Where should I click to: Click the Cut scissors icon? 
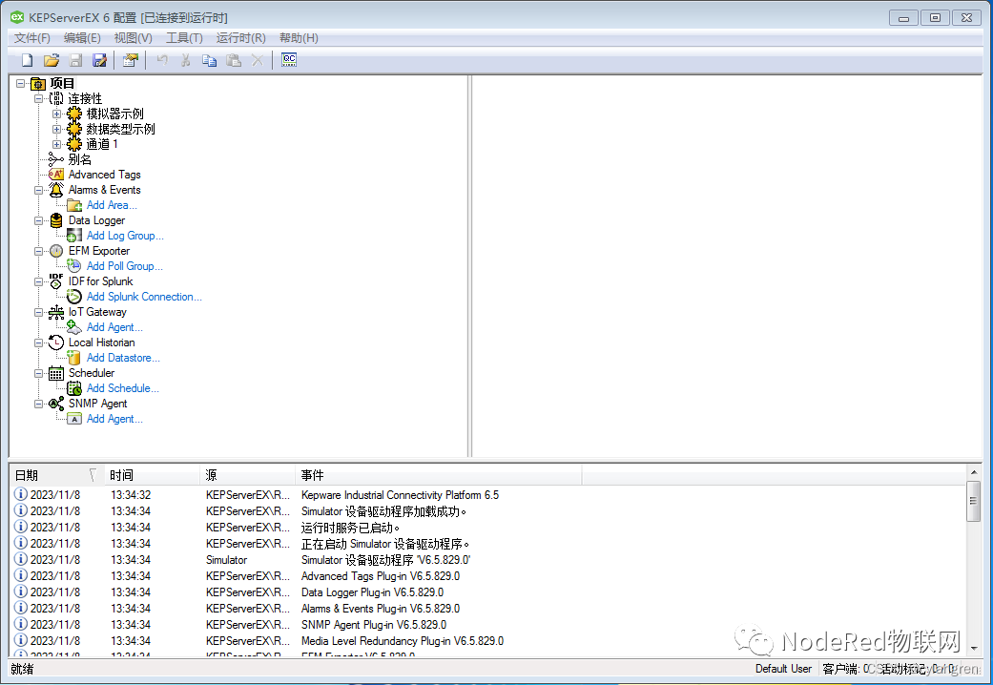pyautogui.click(x=186, y=60)
